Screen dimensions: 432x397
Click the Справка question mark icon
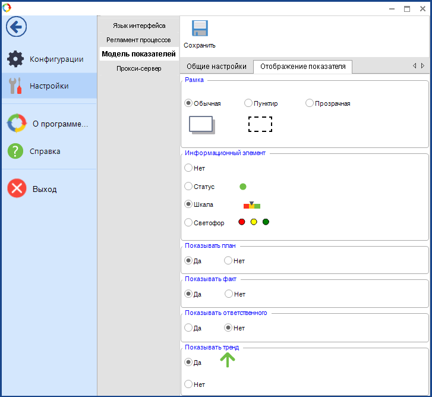click(15, 151)
